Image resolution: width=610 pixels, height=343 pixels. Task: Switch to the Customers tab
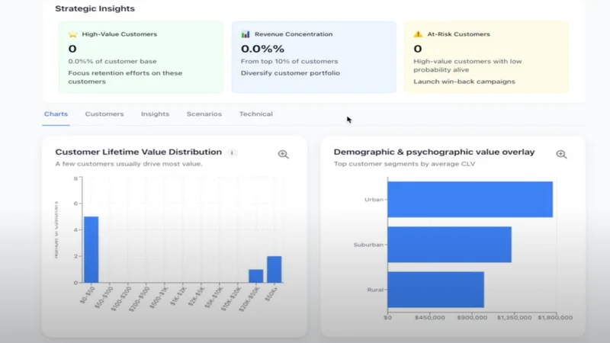pos(104,114)
